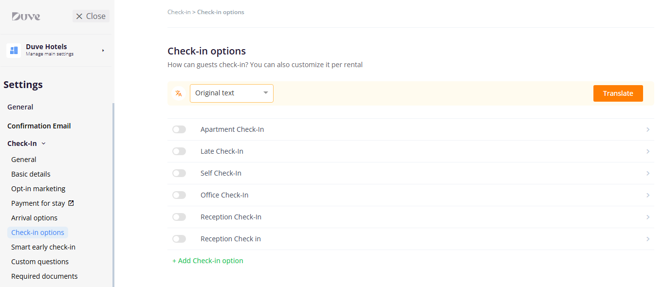
Task: Open Office Check-In row arrow
Action: [x=648, y=196]
